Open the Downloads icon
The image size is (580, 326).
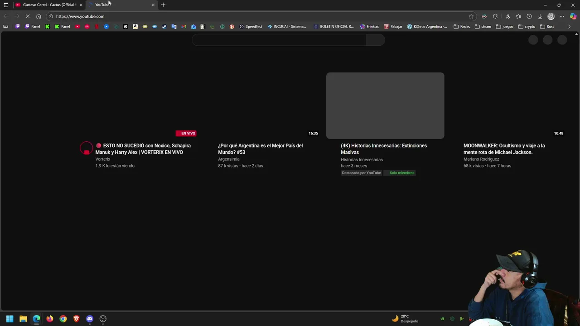point(540,16)
